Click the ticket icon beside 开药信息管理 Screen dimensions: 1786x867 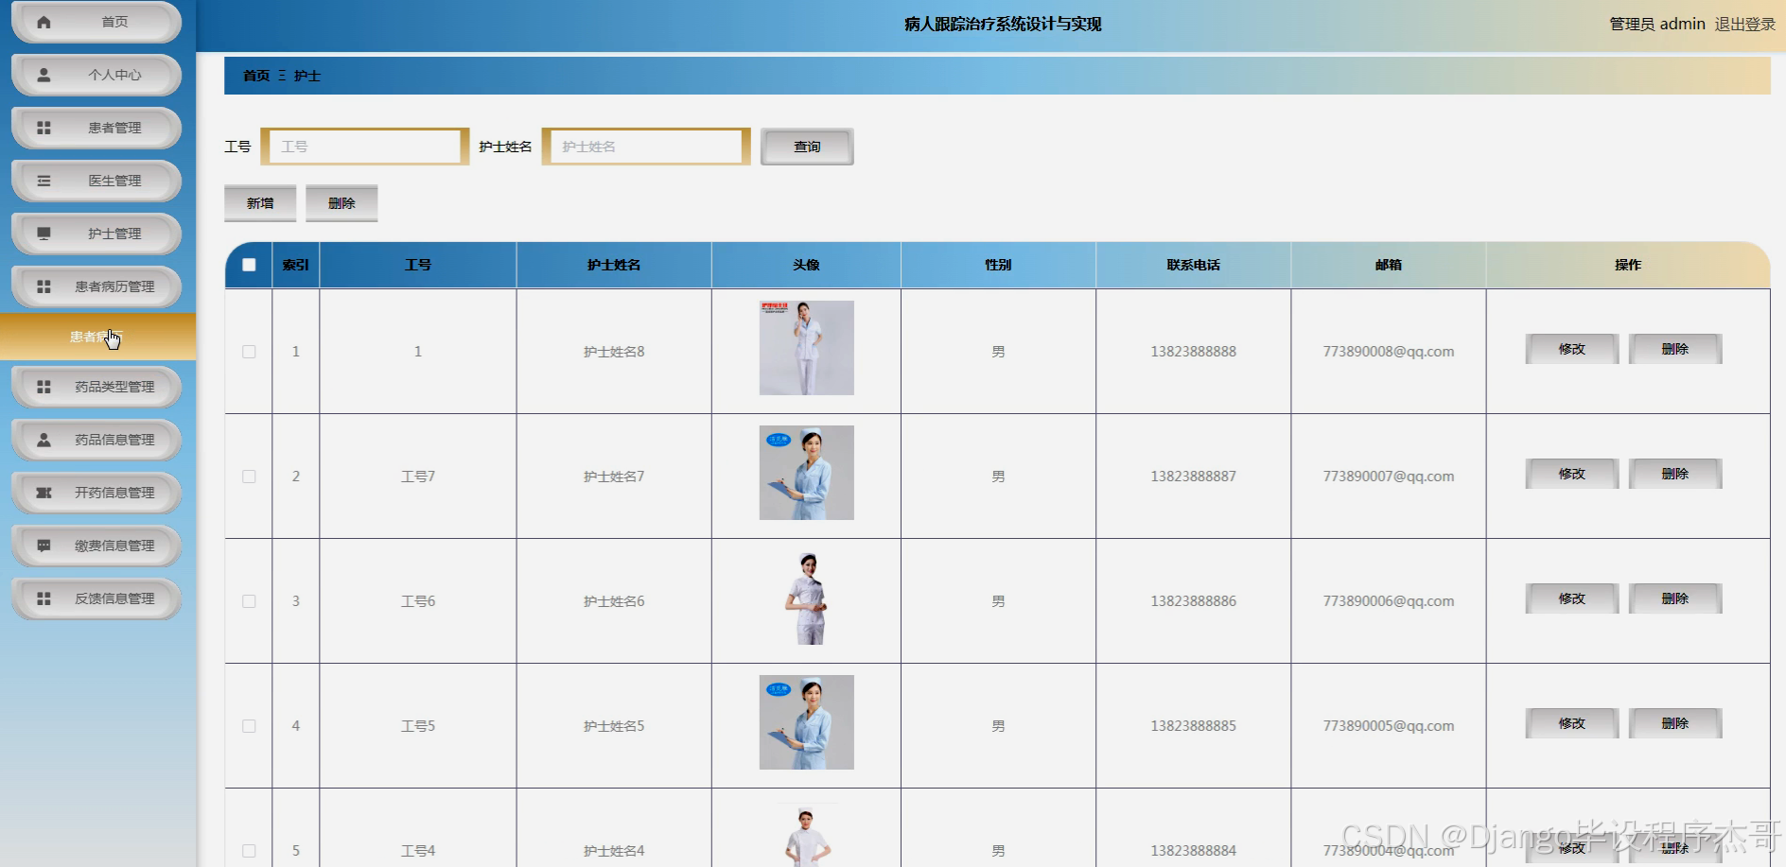44,493
